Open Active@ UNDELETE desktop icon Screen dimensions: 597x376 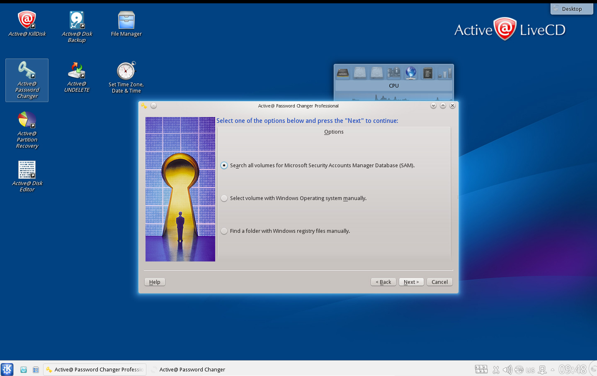[77, 71]
